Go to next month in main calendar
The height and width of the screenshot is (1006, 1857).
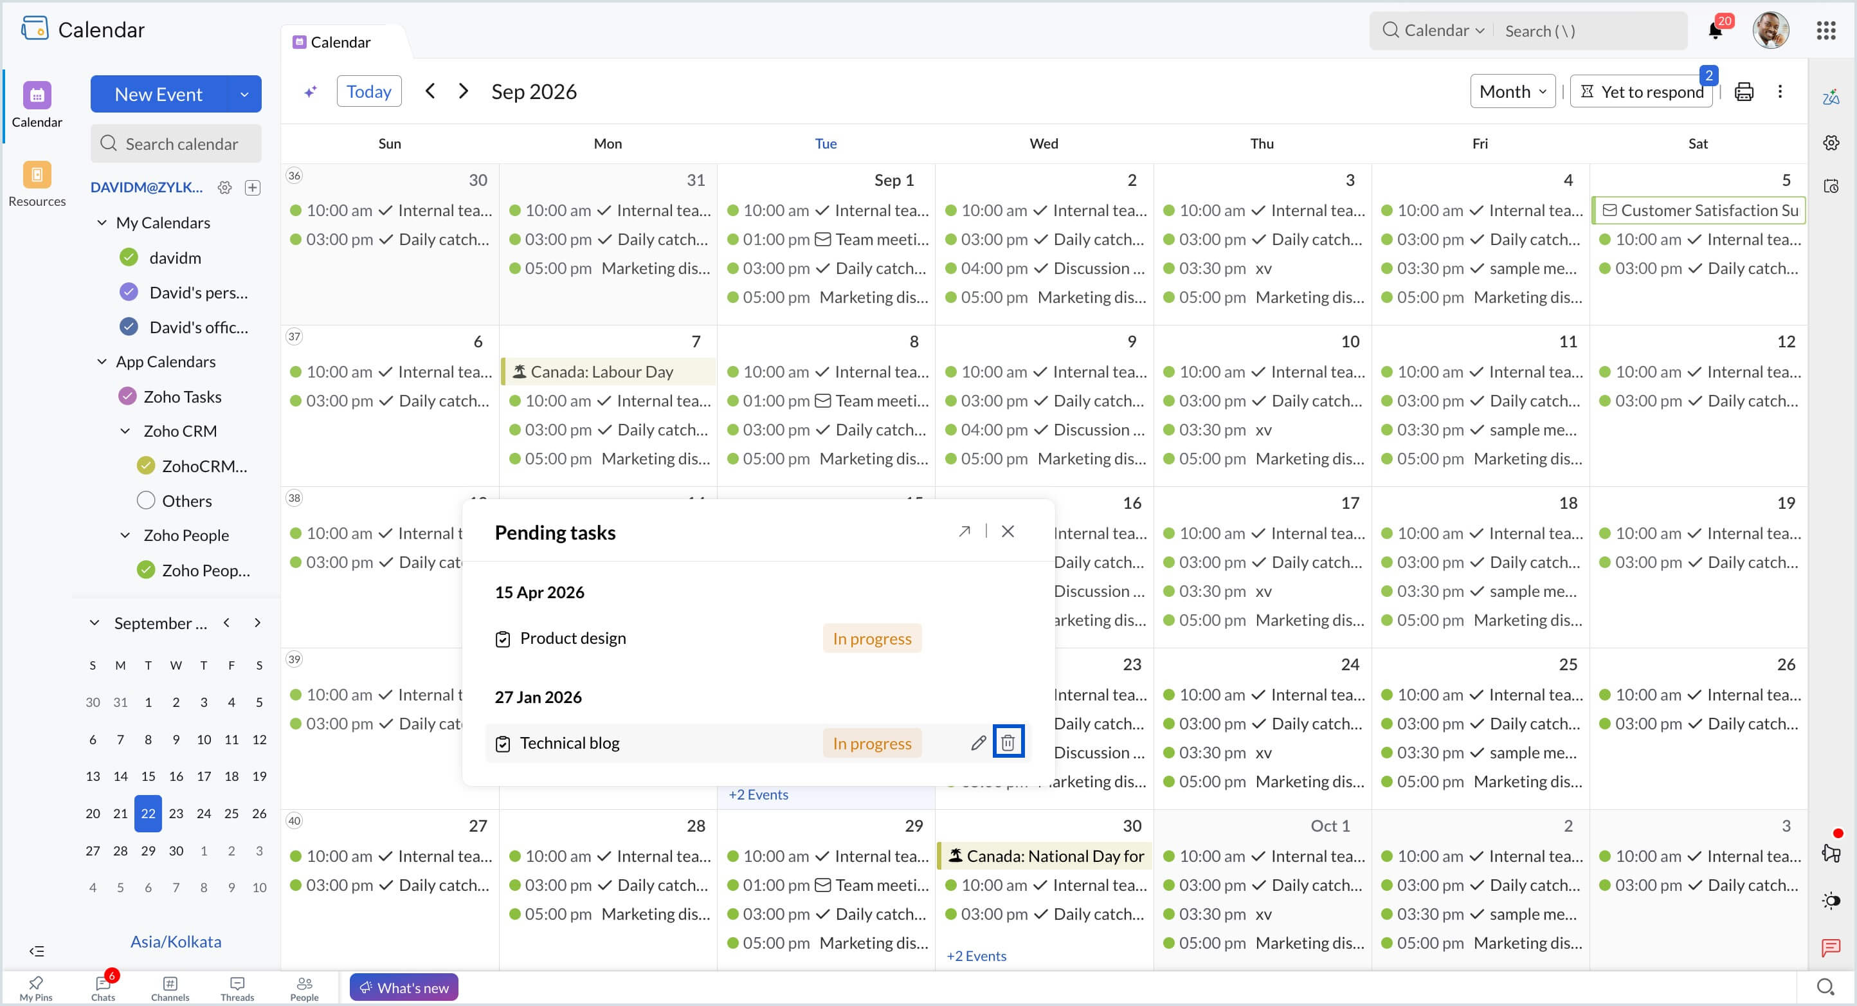464,91
